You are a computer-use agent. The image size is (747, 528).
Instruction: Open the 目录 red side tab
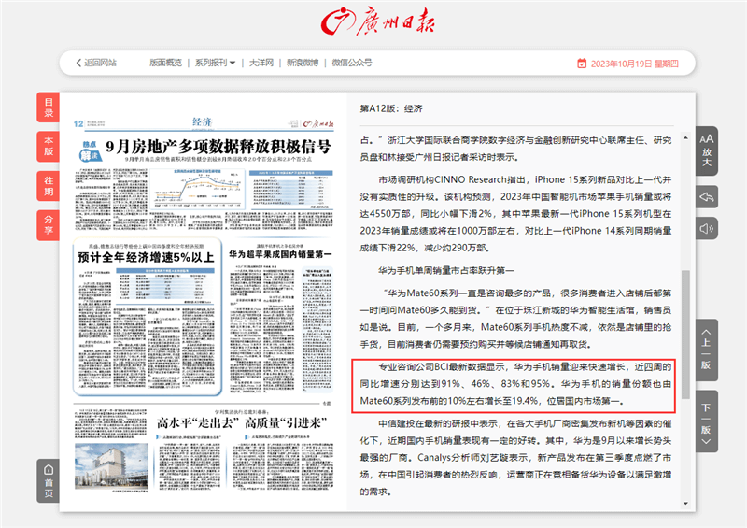[x=49, y=107]
